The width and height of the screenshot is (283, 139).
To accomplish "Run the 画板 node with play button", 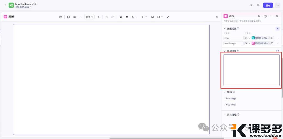I will point(259,16).
